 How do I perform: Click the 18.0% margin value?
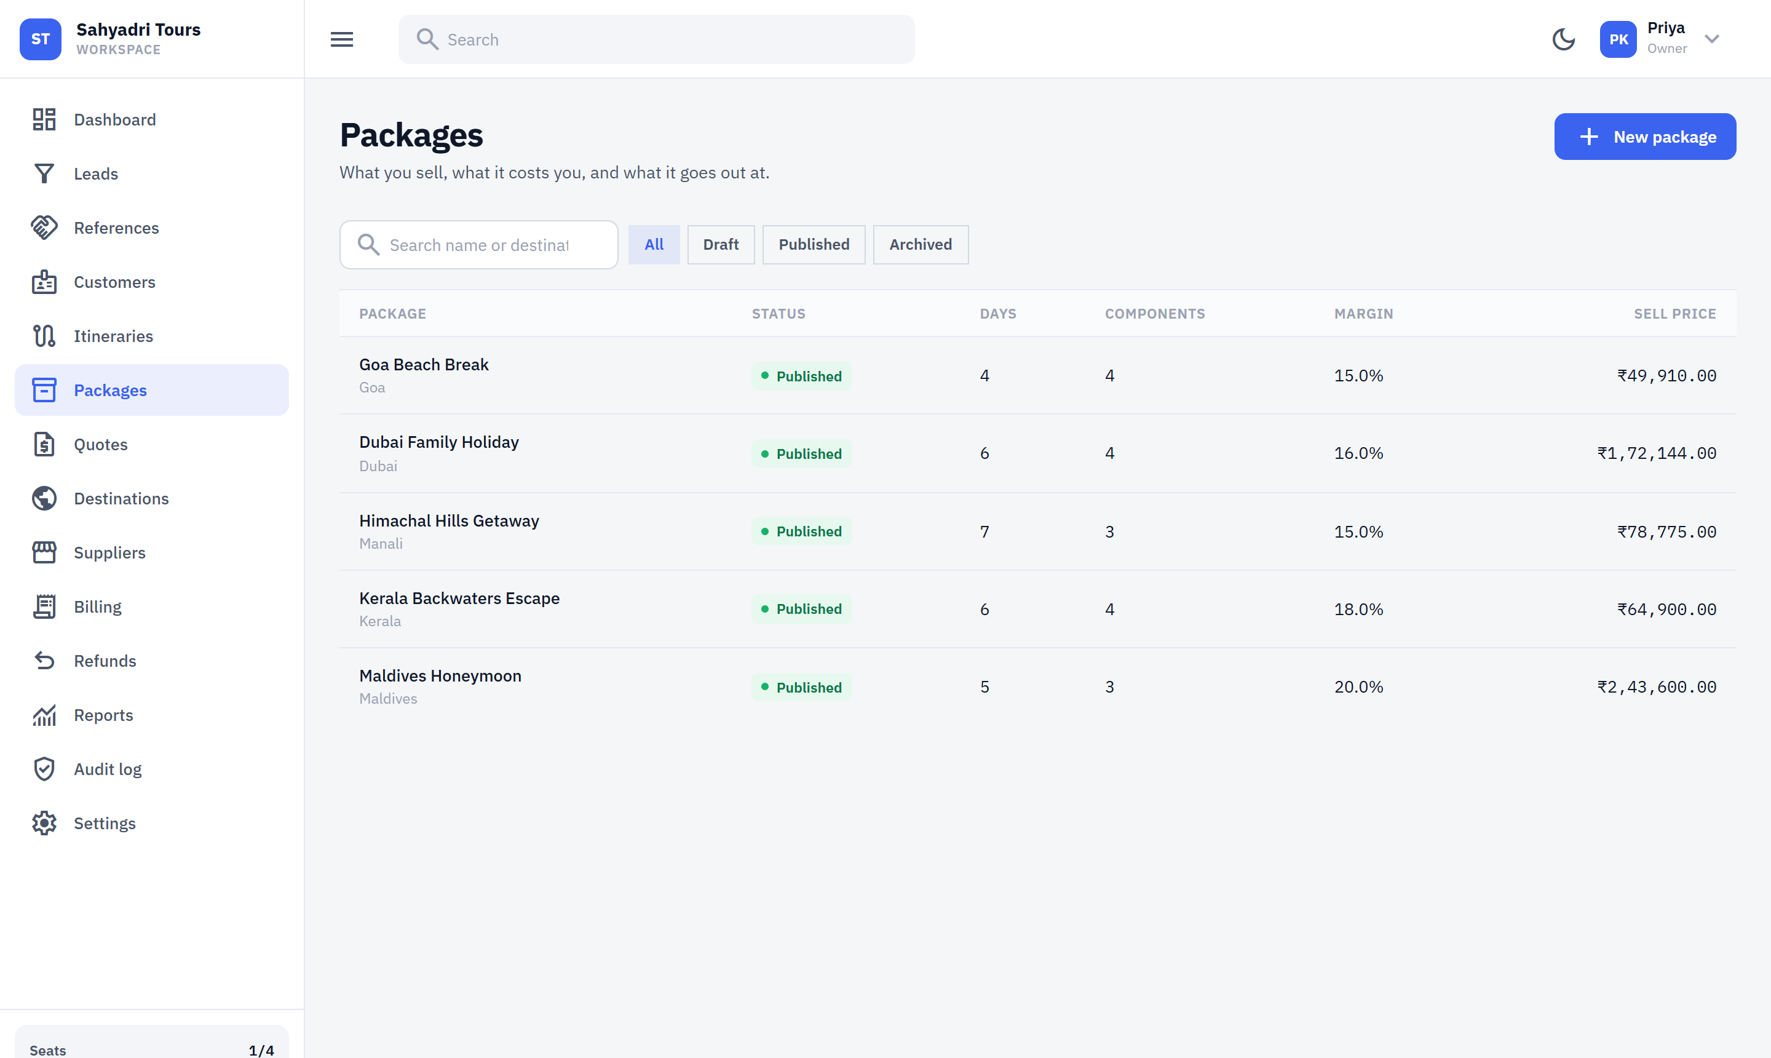tap(1358, 610)
